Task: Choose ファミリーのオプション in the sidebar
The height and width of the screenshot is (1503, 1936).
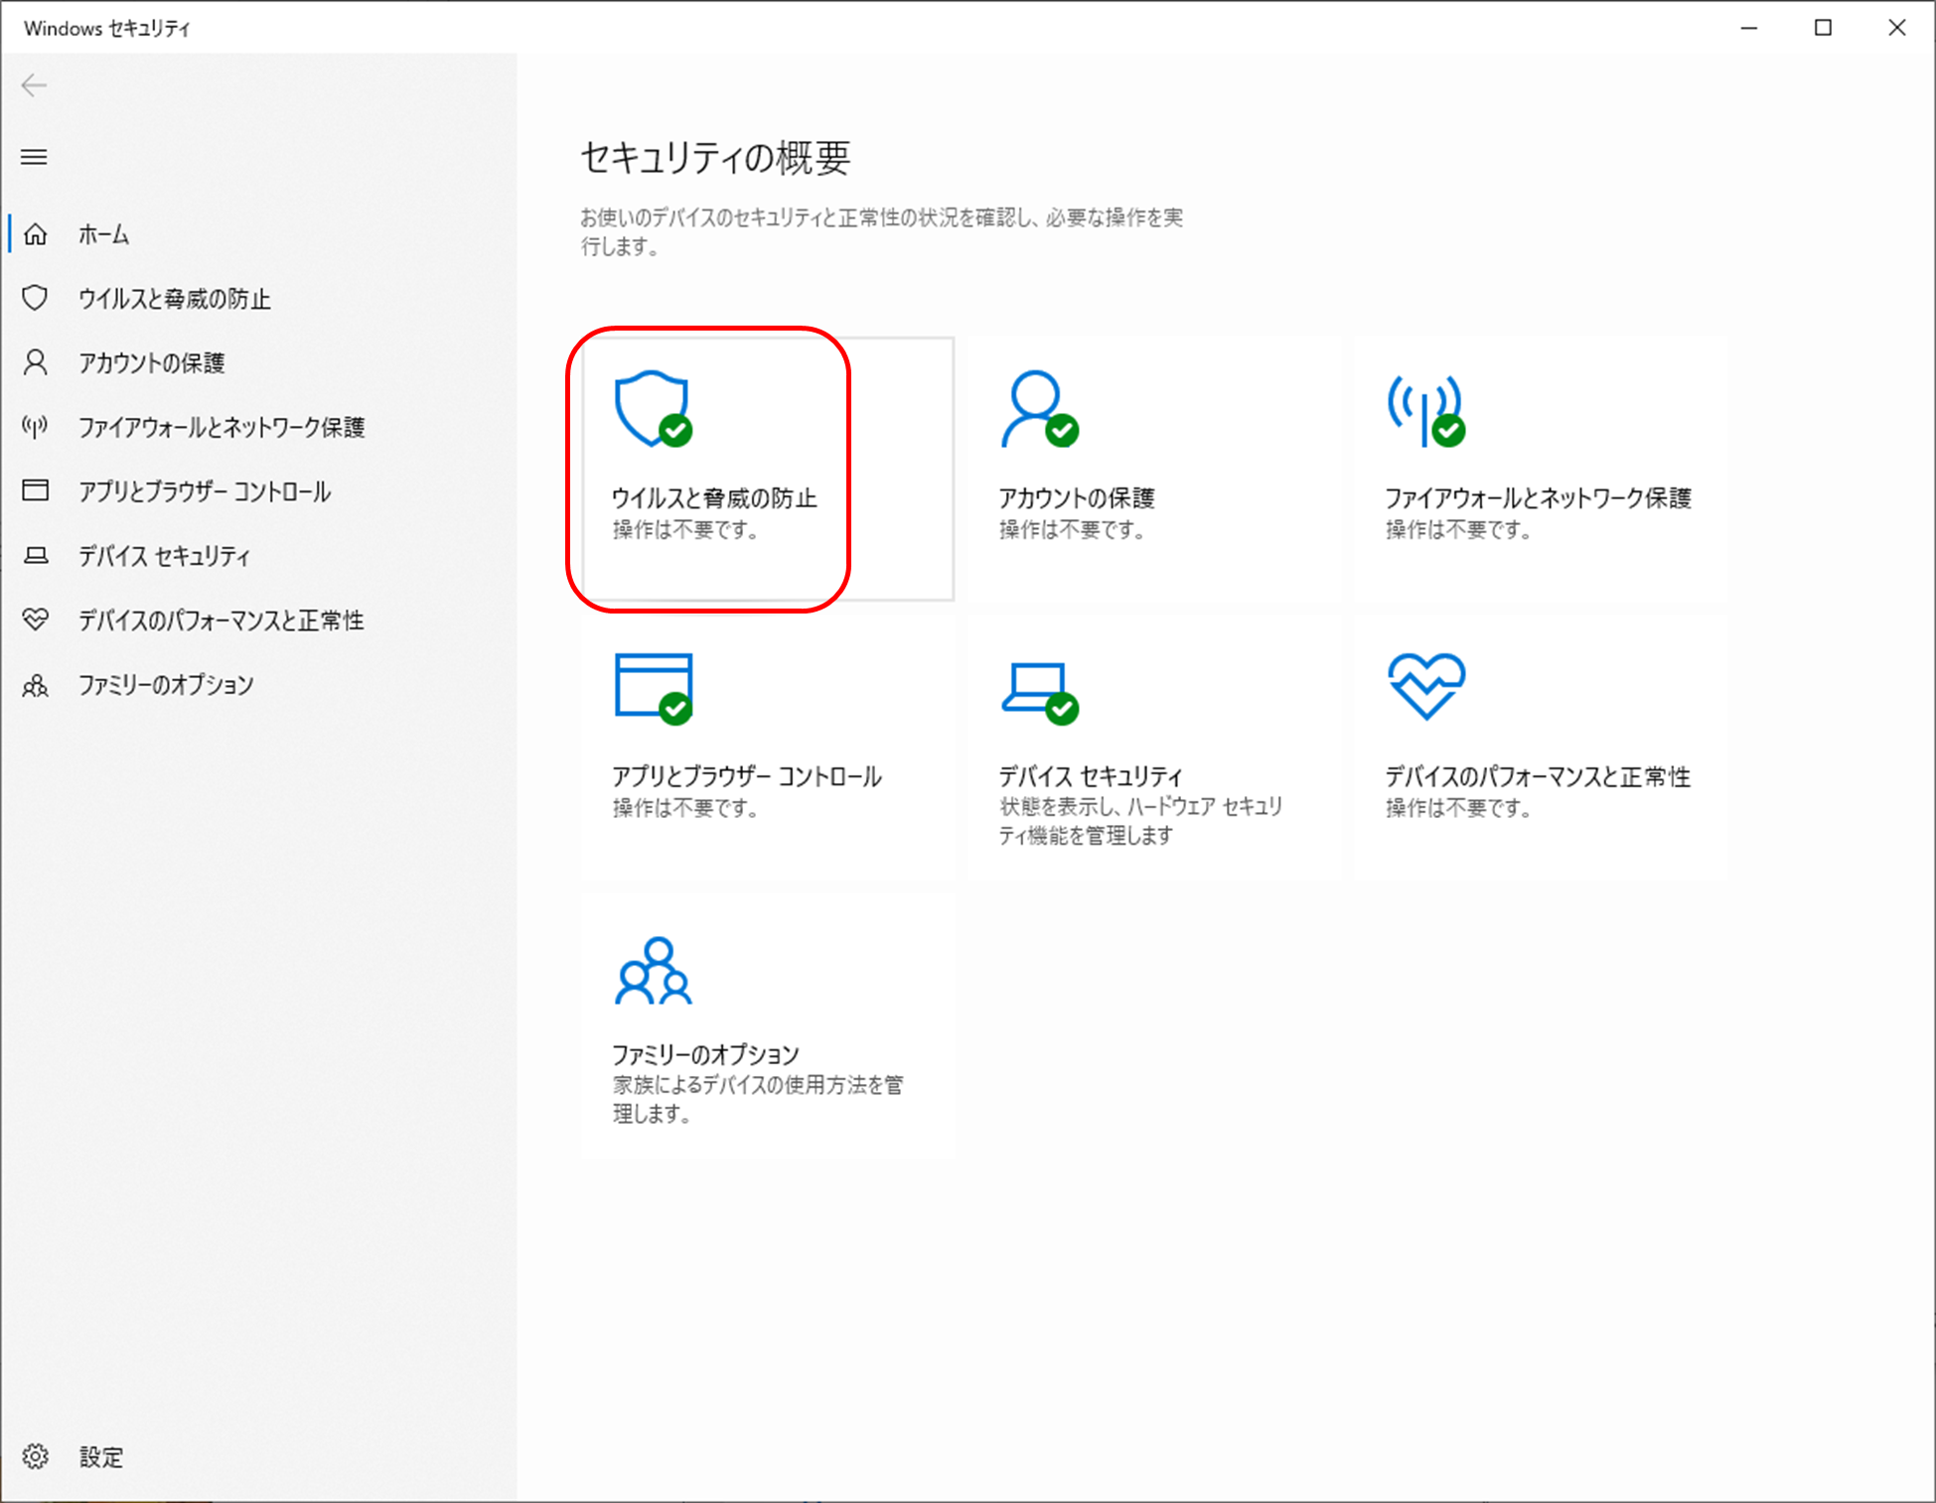Action: (x=166, y=685)
